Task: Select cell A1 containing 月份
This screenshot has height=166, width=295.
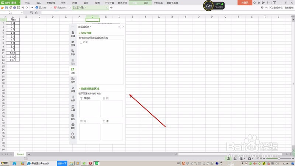Action: [13, 20]
